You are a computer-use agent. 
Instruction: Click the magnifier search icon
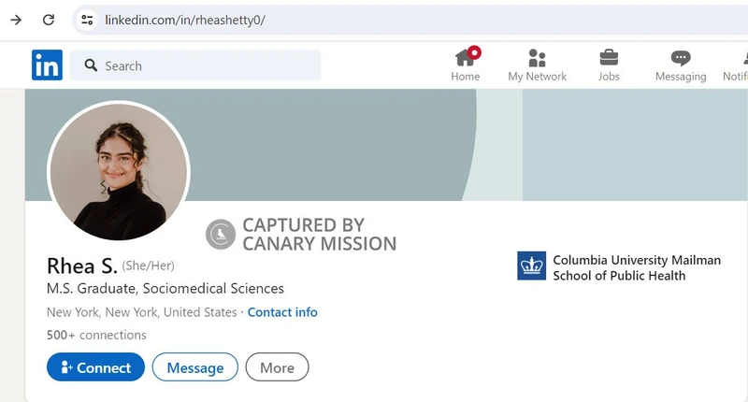click(91, 65)
